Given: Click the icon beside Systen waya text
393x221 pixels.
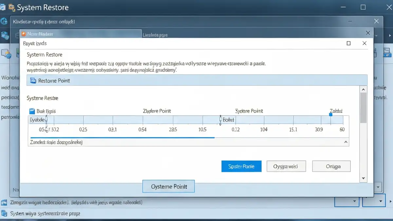Looking at the screenshot, I should coord(4,213).
